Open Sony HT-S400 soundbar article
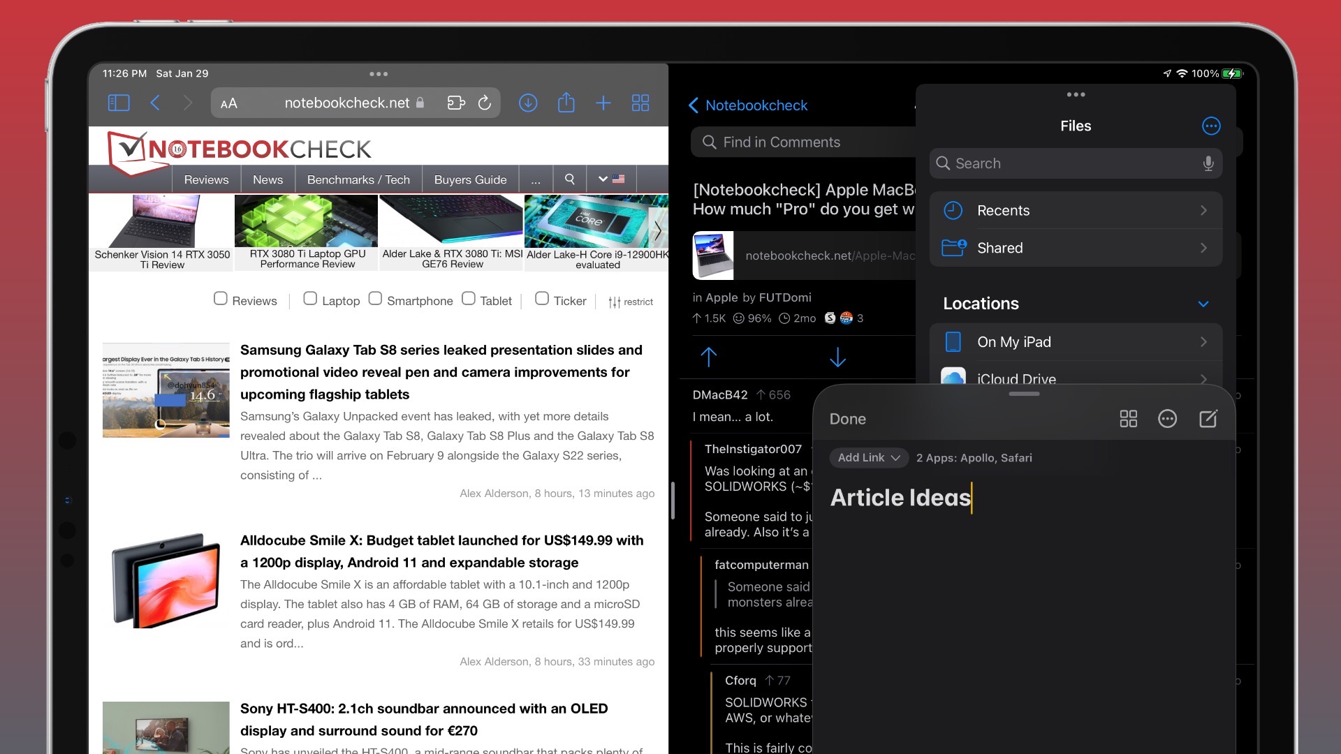Screen dimensions: 1341x754 [424, 720]
